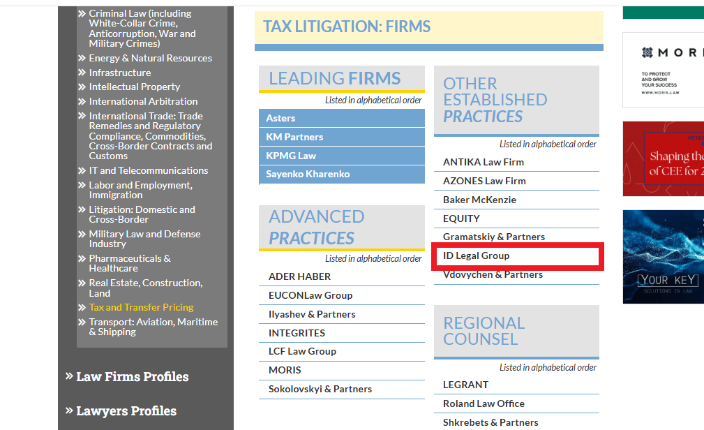Go to International Arbitration section

143,101
